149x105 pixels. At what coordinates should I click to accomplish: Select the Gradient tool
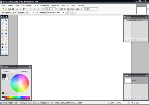pyautogui.click(x=6, y=33)
